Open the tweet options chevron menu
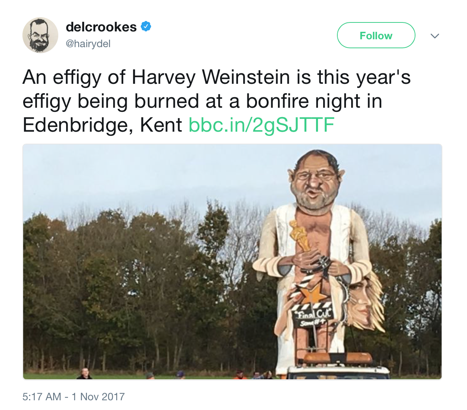 434,36
